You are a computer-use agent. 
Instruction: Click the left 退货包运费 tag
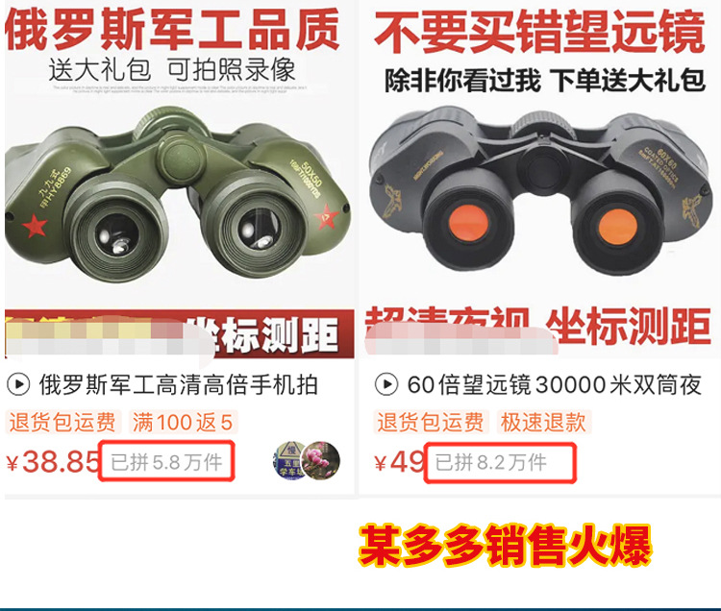pyautogui.click(x=63, y=422)
